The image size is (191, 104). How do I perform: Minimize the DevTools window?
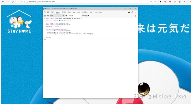click(125, 9)
